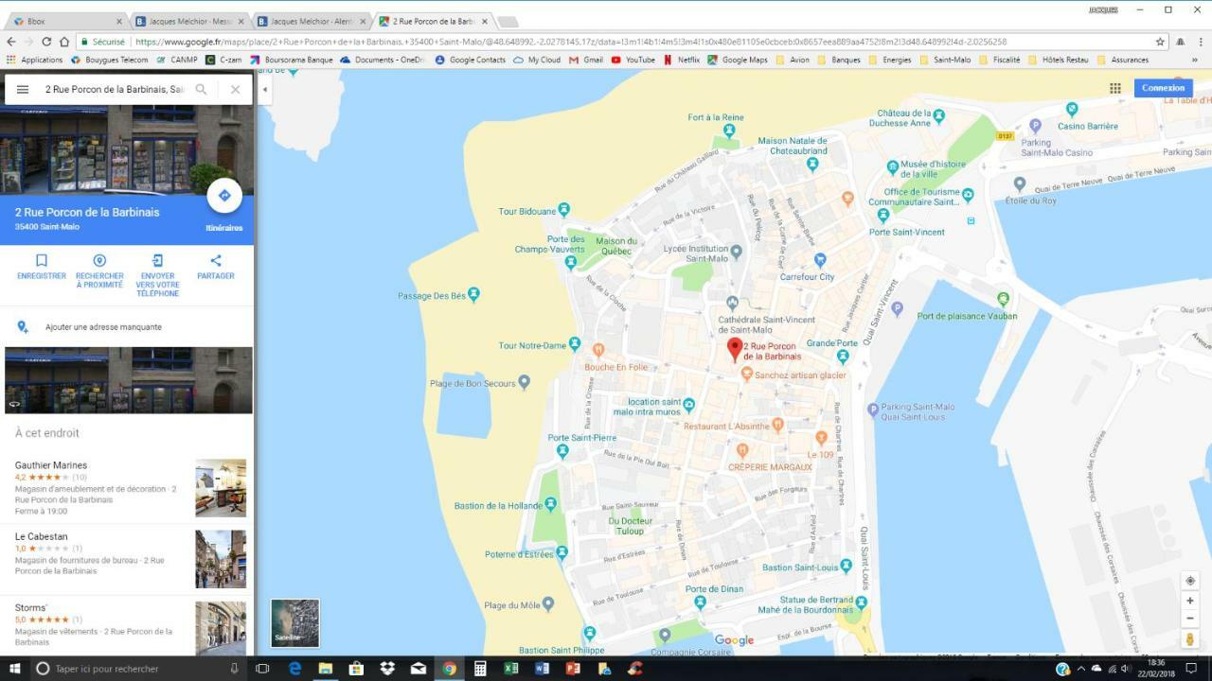The width and height of the screenshot is (1212, 681).
Task: Click the search magnifier icon in Maps
Action: coord(201,90)
